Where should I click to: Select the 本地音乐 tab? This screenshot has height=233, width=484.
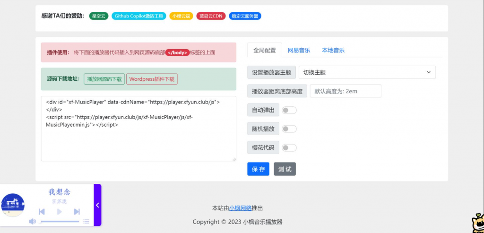point(333,50)
